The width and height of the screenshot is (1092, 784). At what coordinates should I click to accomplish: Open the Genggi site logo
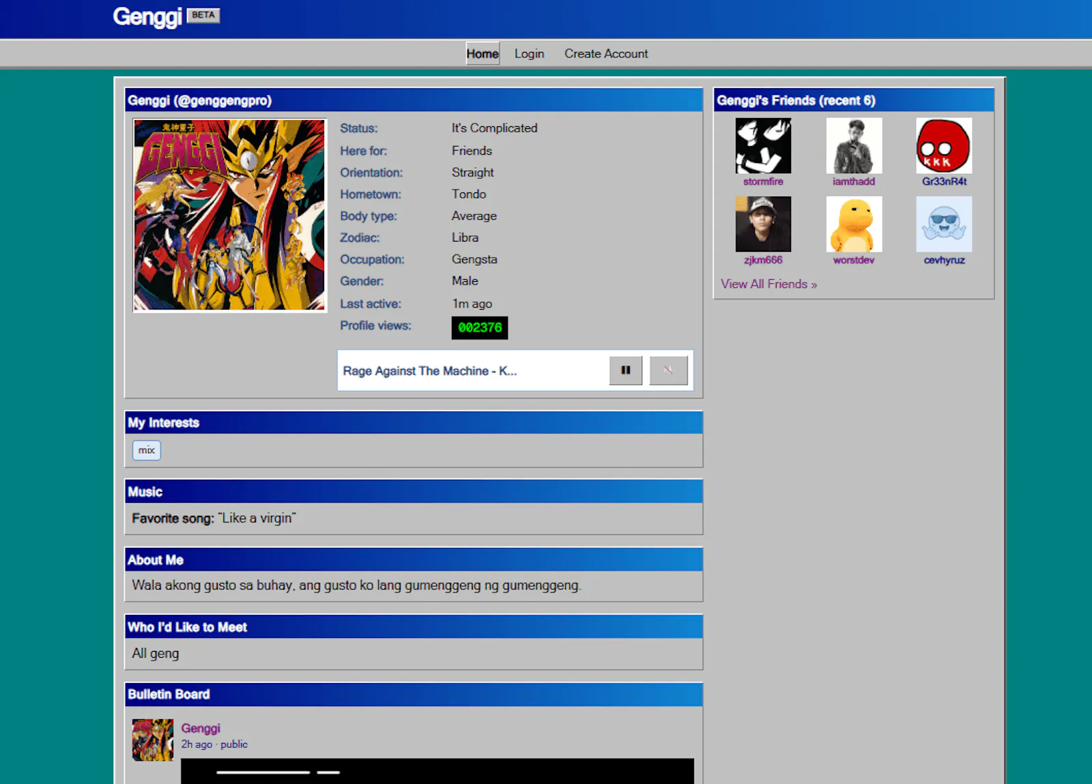pyautogui.click(x=147, y=16)
